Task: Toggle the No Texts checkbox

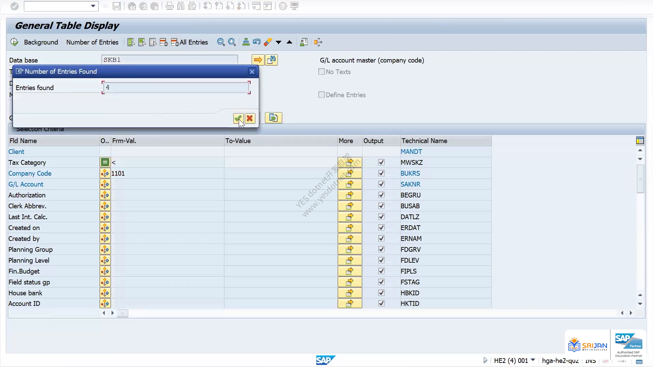Action: point(321,72)
